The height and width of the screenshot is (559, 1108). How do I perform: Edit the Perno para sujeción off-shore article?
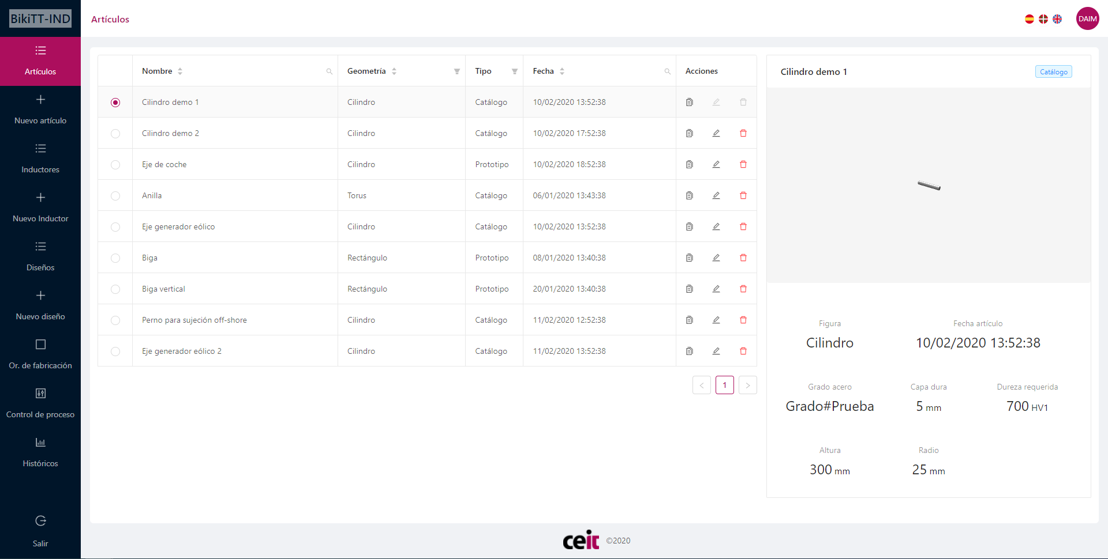pyautogui.click(x=716, y=320)
